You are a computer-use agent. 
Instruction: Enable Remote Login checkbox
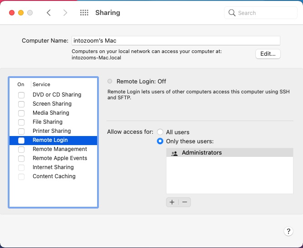pyautogui.click(x=21, y=141)
